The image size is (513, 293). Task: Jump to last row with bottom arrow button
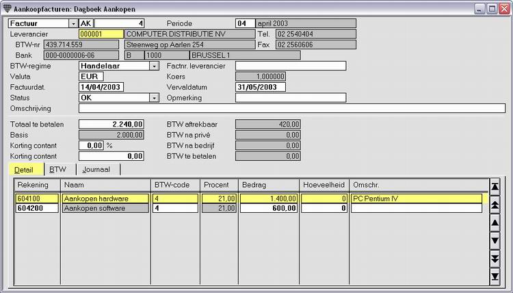pyautogui.click(x=495, y=276)
